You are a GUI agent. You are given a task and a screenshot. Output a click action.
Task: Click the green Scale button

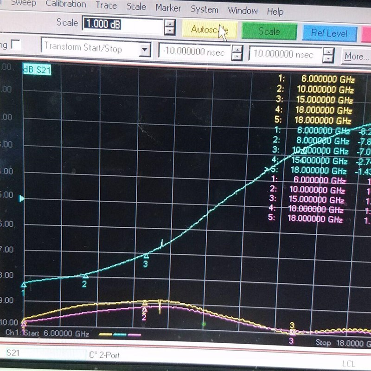click(269, 32)
